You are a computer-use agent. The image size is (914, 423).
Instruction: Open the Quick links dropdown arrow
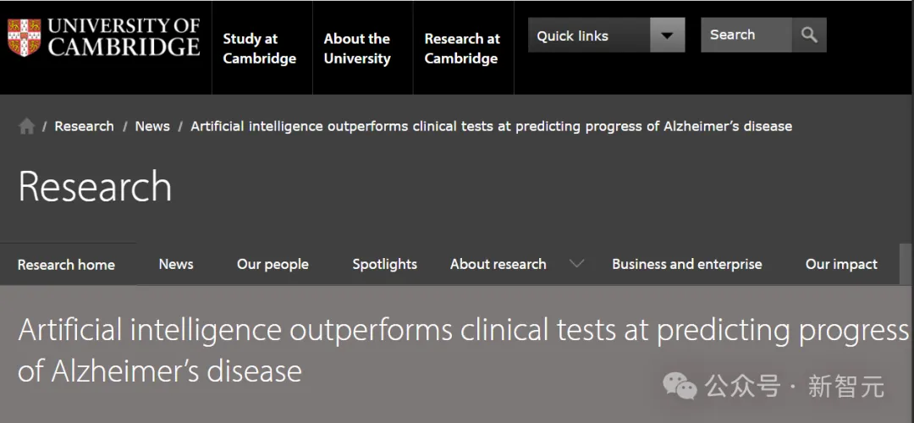(x=668, y=35)
